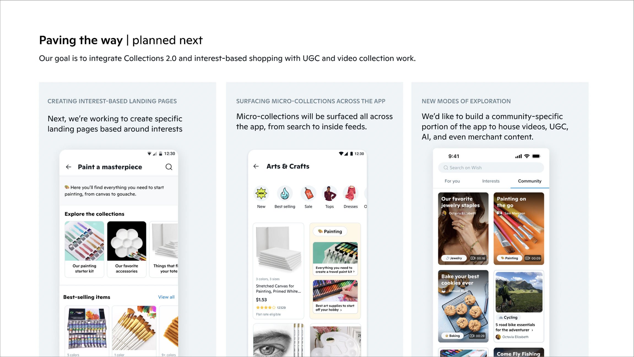This screenshot has width=634, height=357.
Task: Select the Sale tag icon
Action: click(x=308, y=193)
